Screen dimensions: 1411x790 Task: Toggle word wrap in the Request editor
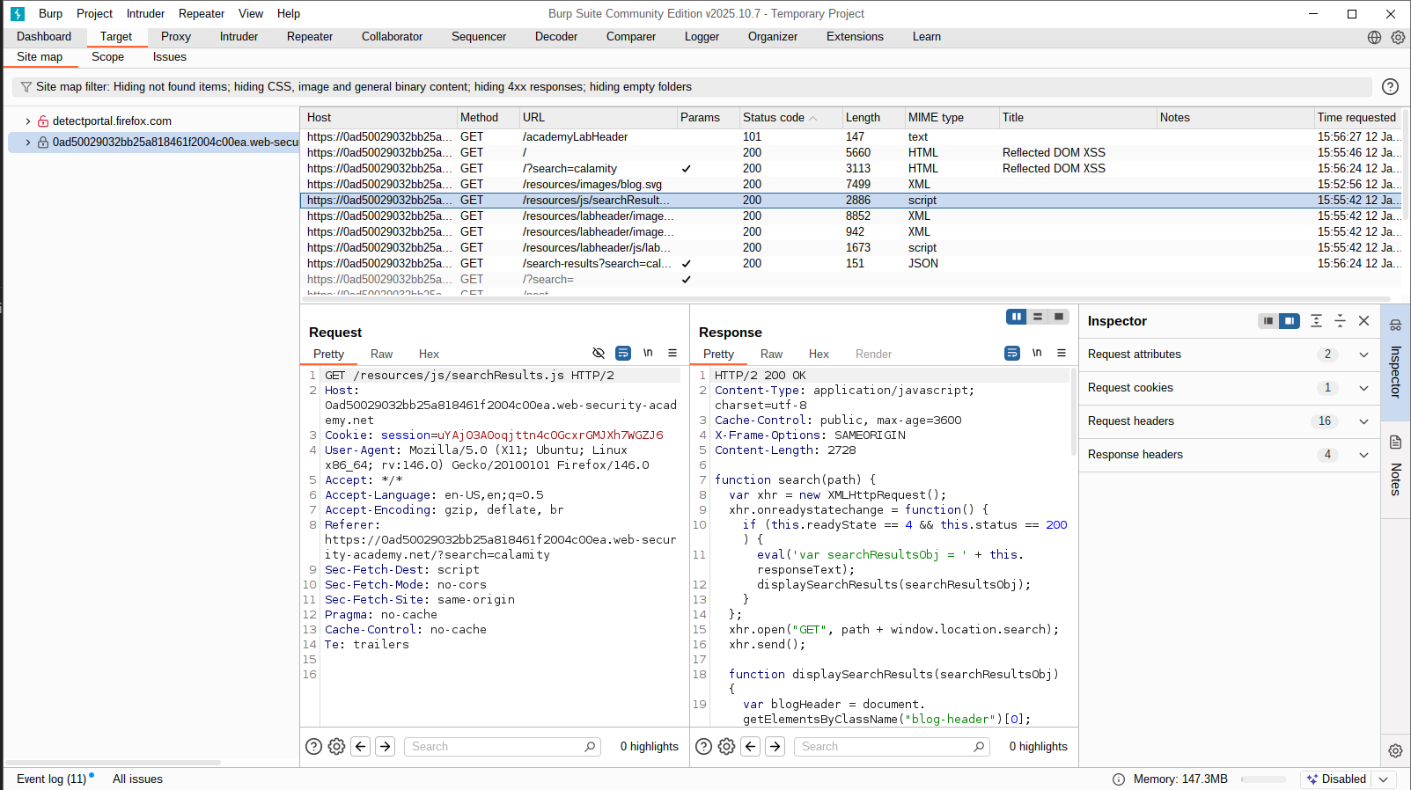click(x=623, y=353)
